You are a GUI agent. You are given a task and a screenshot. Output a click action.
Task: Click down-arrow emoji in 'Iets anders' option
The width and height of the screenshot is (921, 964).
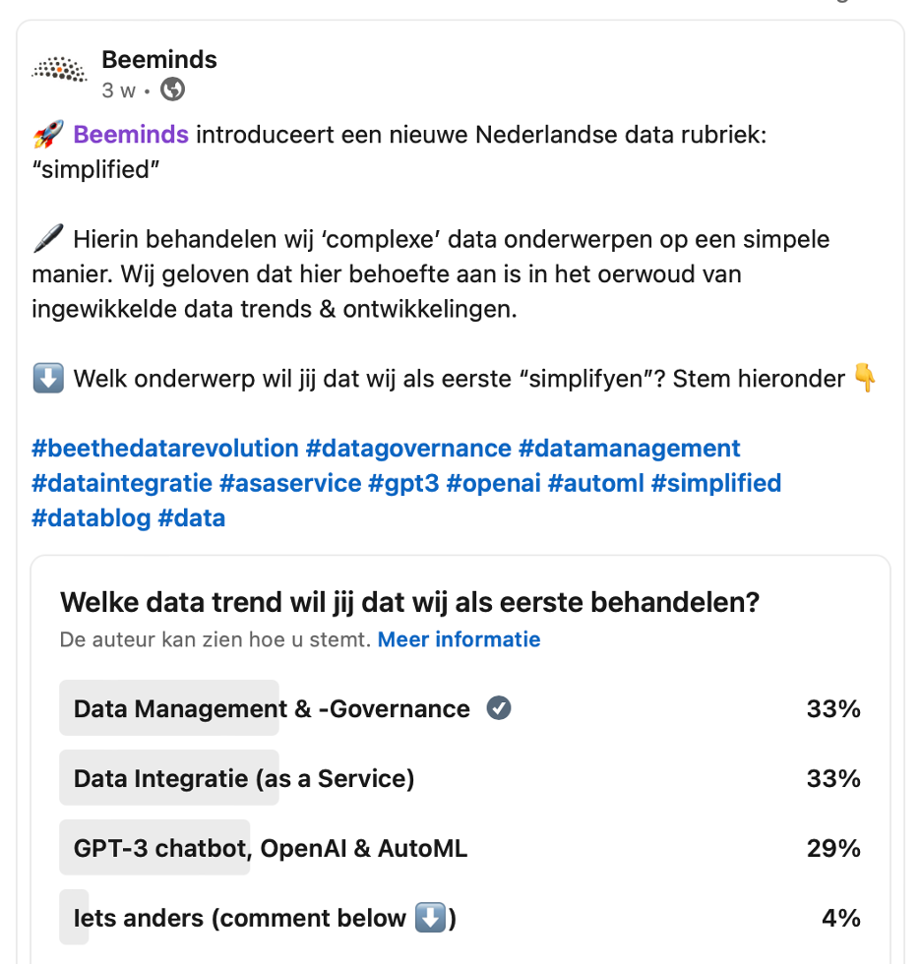point(431,918)
